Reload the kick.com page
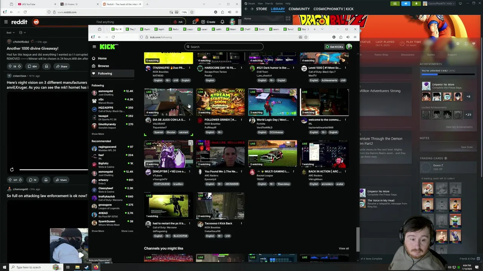 [x=113, y=37]
